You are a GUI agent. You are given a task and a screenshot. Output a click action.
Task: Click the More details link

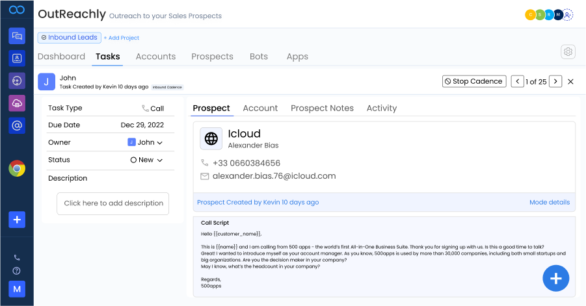pos(549,202)
